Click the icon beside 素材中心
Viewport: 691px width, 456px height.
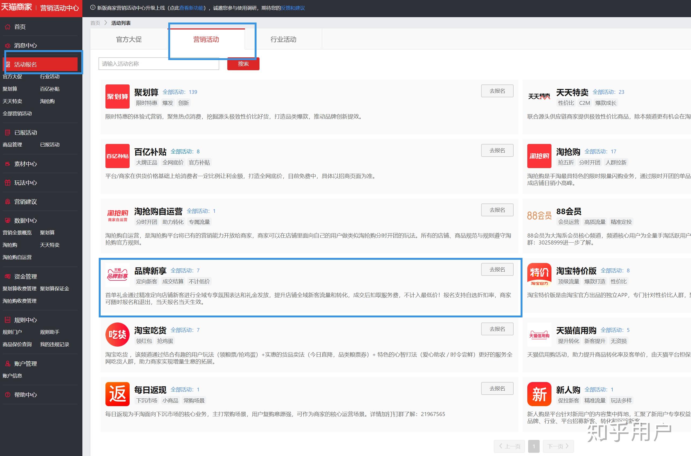point(8,164)
